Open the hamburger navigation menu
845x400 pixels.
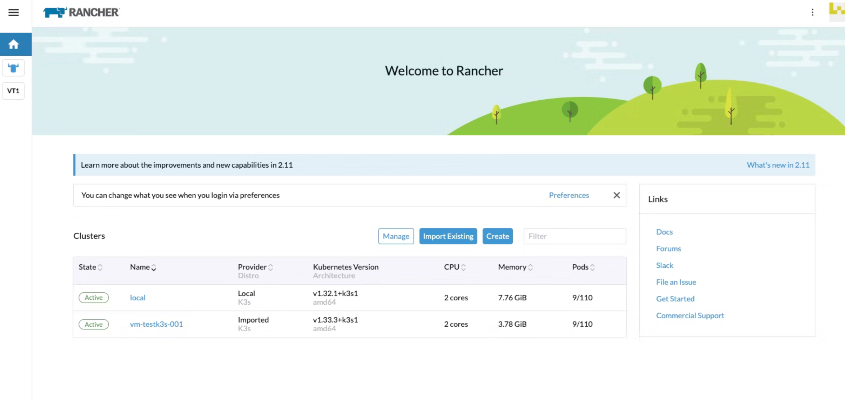coord(13,13)
